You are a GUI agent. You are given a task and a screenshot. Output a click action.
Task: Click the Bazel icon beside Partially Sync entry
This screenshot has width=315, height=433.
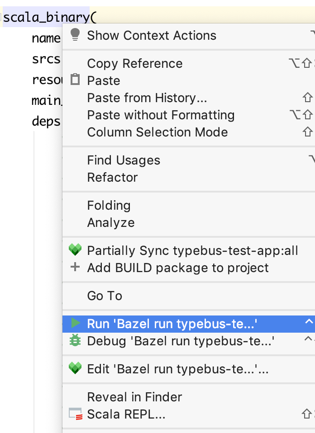(x=75, y=249)
